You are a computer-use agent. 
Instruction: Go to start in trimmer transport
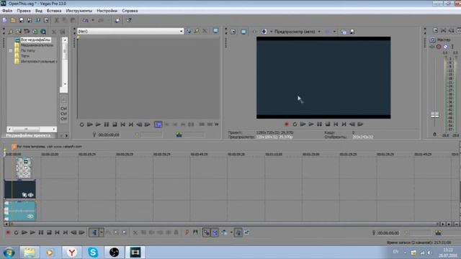click(x=123, y=124)
